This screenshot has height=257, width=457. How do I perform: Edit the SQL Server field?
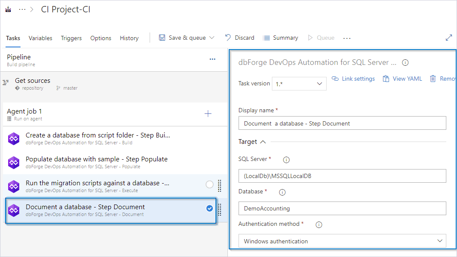[x=342, y=176]
